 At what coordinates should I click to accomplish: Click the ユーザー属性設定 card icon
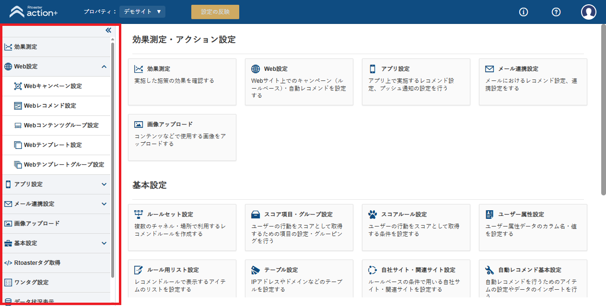[x=489, y=215]
